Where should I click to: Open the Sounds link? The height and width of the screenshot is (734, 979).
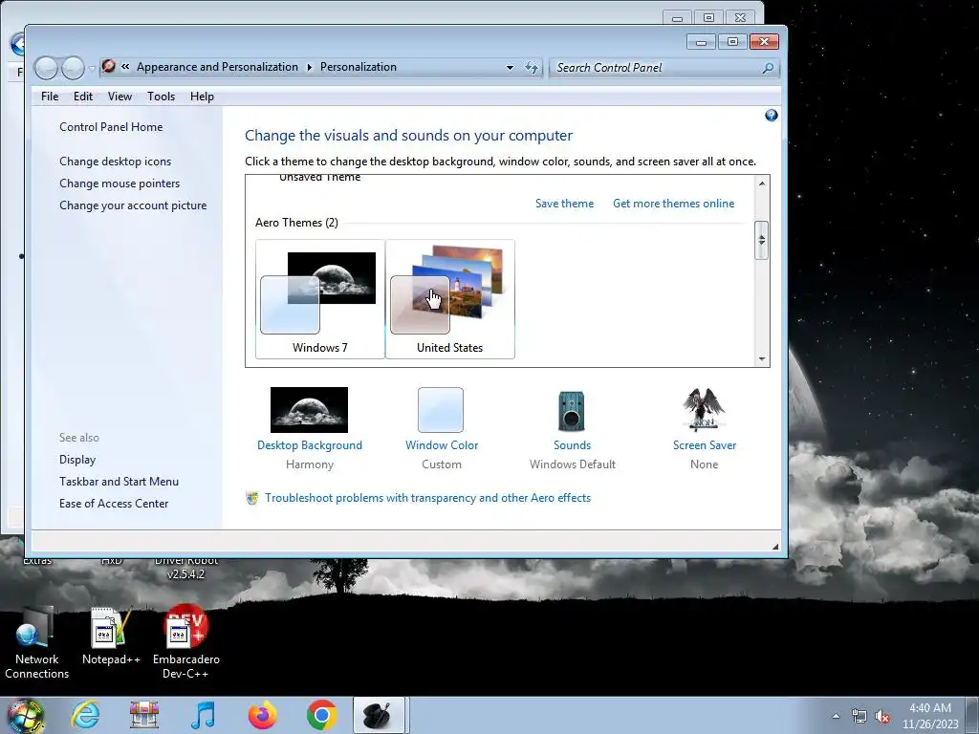pos(572,445)
